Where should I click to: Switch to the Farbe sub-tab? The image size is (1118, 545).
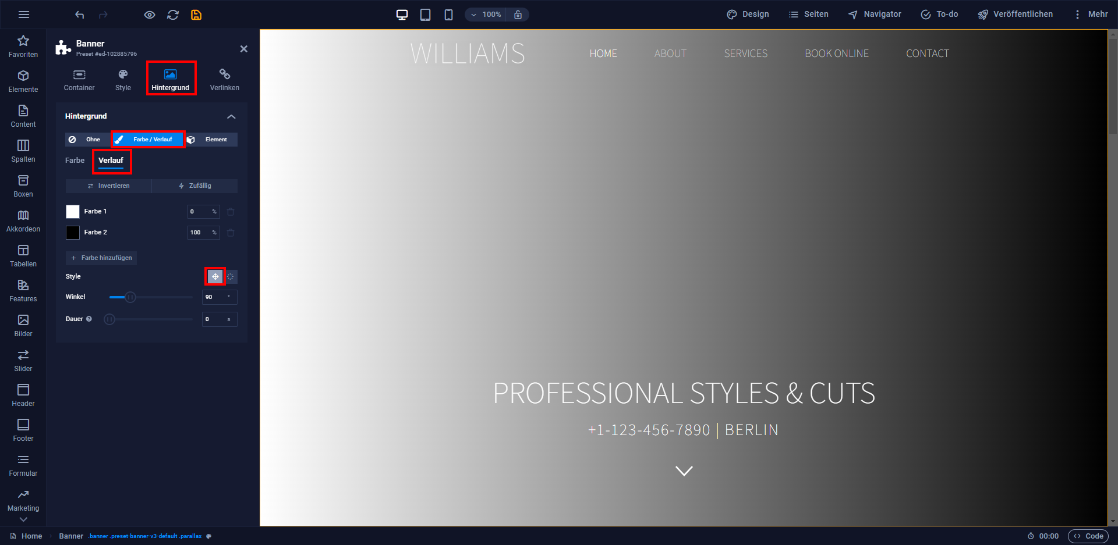pyautogui.click(x=75, y=161)
